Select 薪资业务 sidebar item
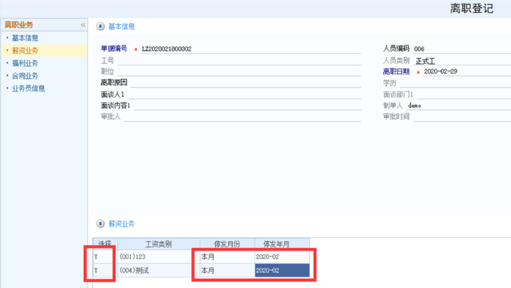511x288 pixels. pyautogui.click(x=25, y=50)
